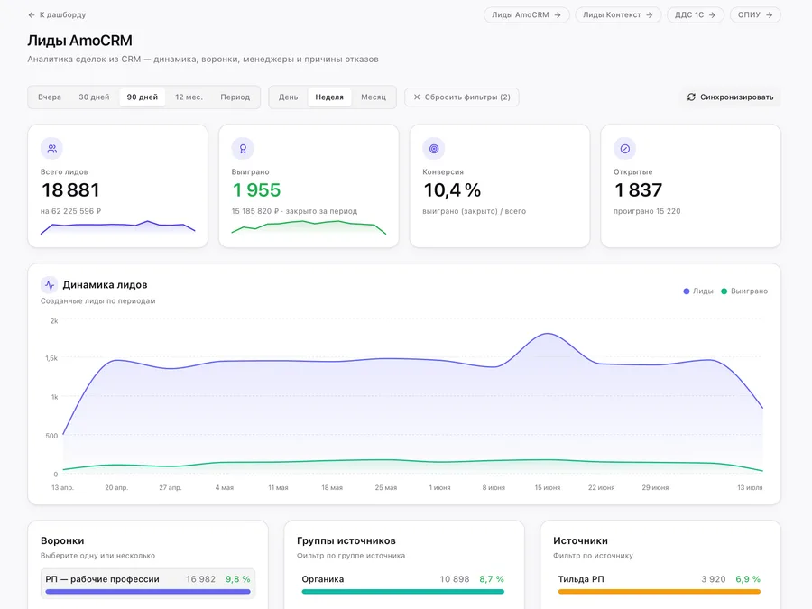Image resolution: width=812 pixels, height=609 pixels.
Task: Select the 30 дней period tab
Action: click(x=94, y=97)
